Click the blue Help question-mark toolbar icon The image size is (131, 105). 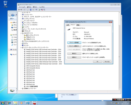31,10
